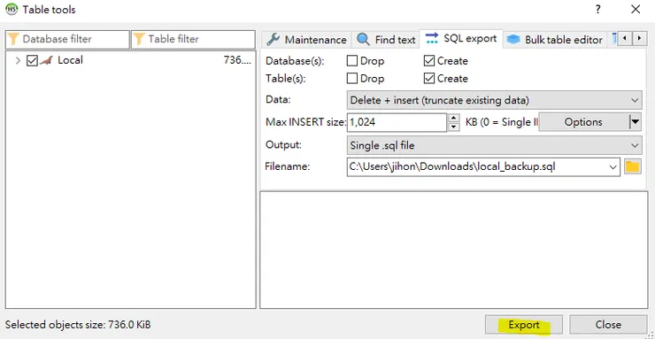Click the Table filter input field
The height and width of the screenshot is (339, 655).
tap(193, 39)
